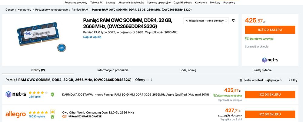Click 'IDŹ DO SKLEPU' button for allegro offer

[270, 114]
